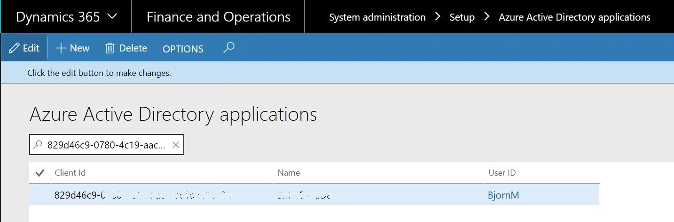
Task: Delete the selected record
Action: (126, 48)
